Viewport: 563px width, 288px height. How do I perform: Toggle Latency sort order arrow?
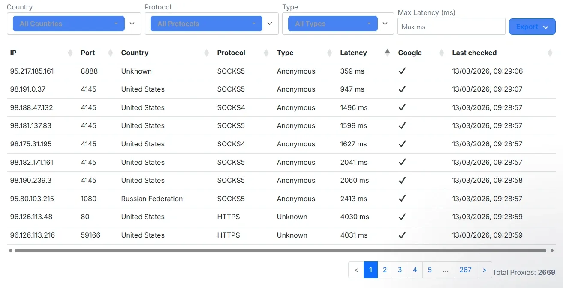[x=388, y=53]
